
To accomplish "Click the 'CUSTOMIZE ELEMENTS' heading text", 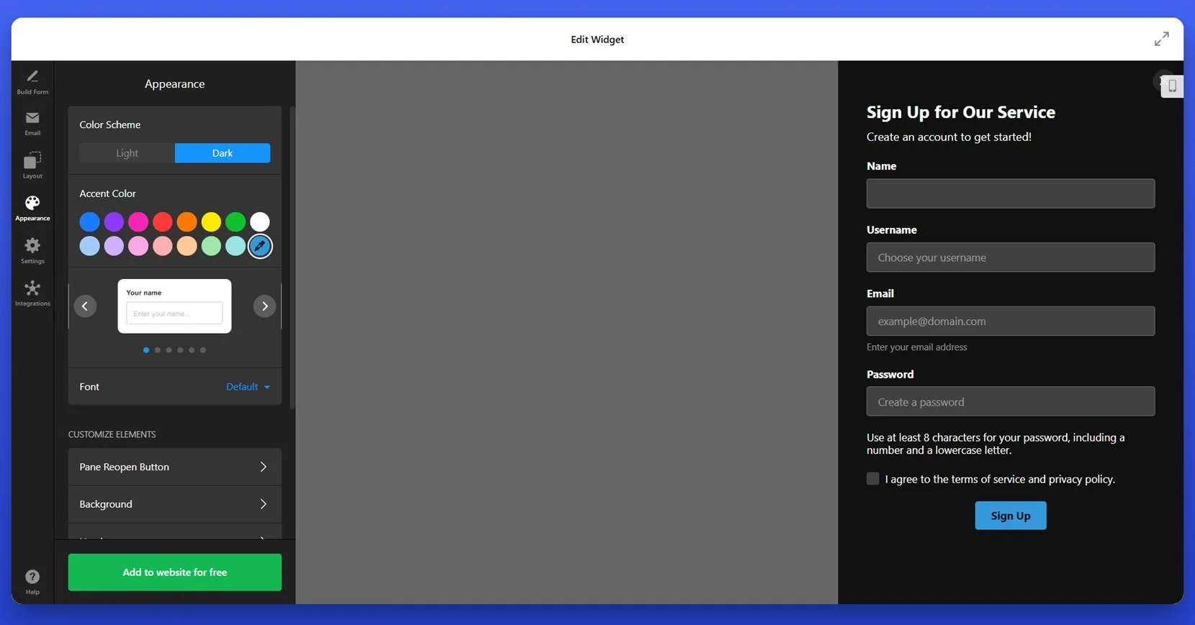I will point(112,434).
